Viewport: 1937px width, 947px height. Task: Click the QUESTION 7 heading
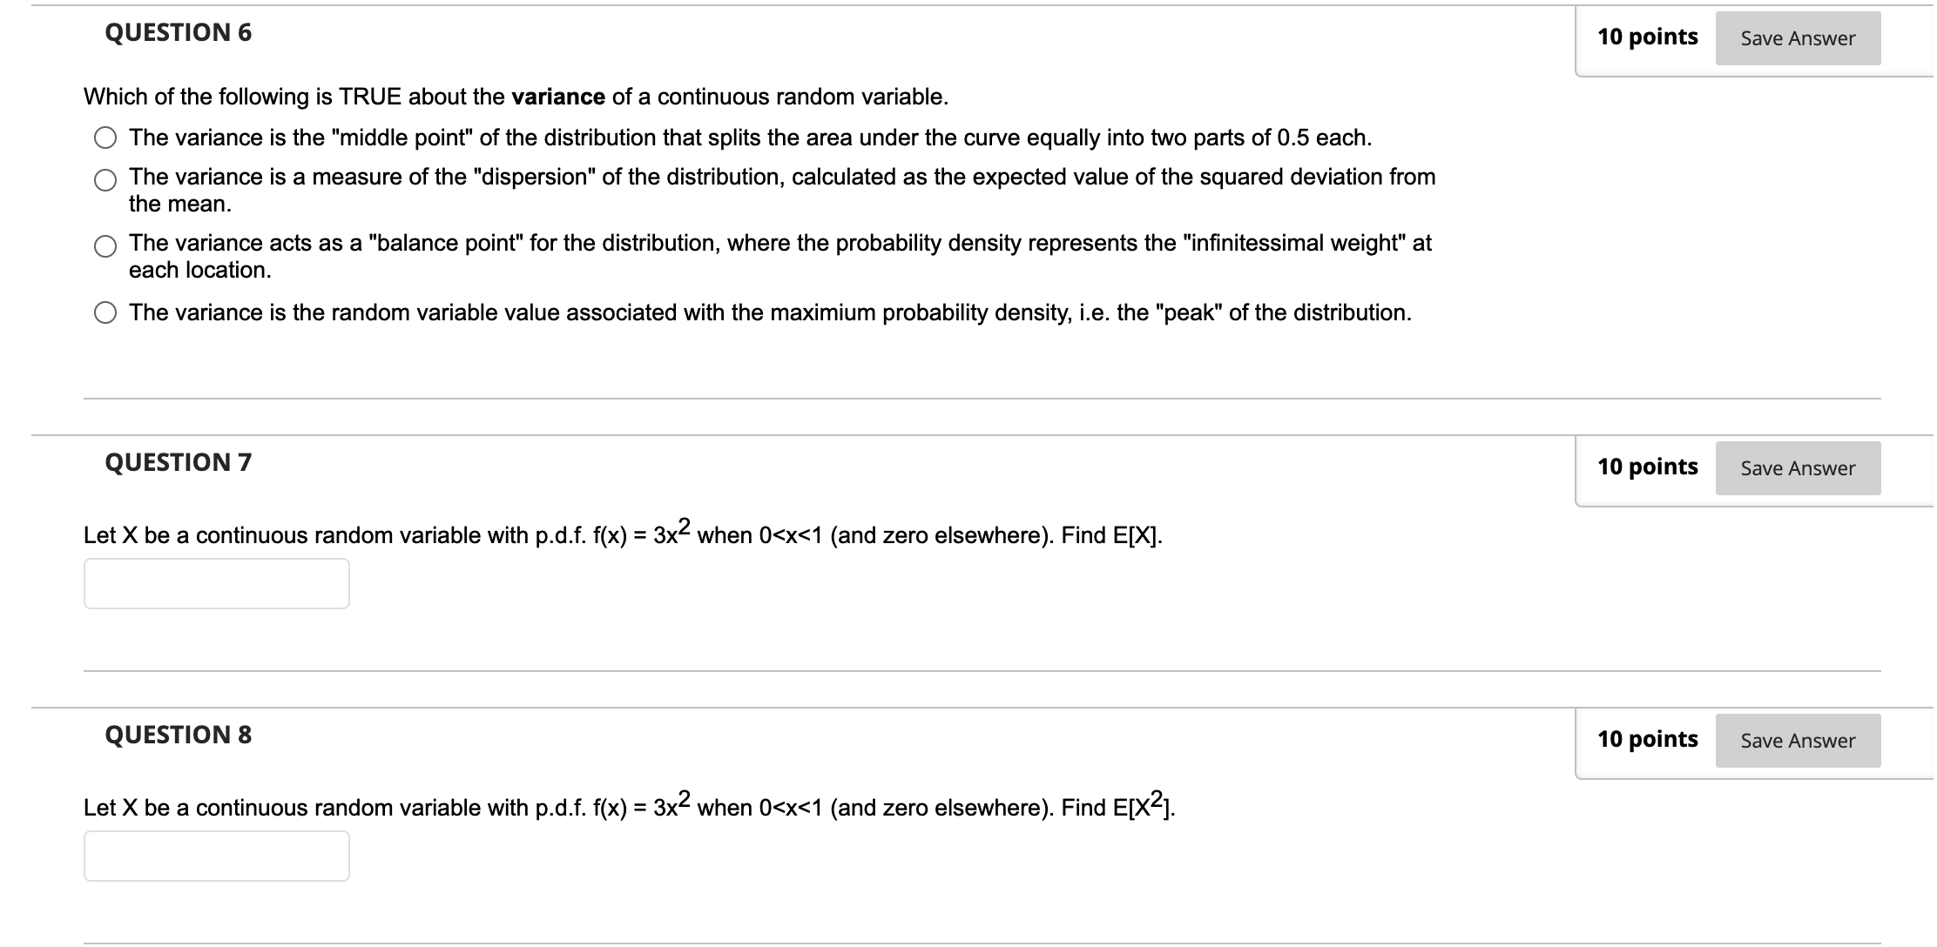[x=177, y=462]
